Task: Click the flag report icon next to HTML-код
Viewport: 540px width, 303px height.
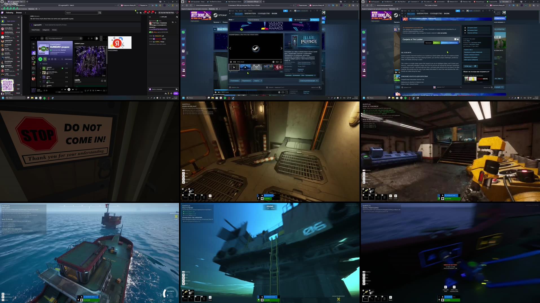Action: coord(475,66)
